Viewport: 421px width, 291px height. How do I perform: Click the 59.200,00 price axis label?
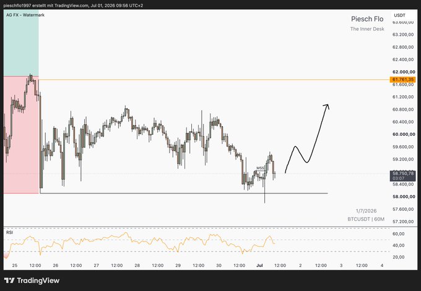point(403,159)
